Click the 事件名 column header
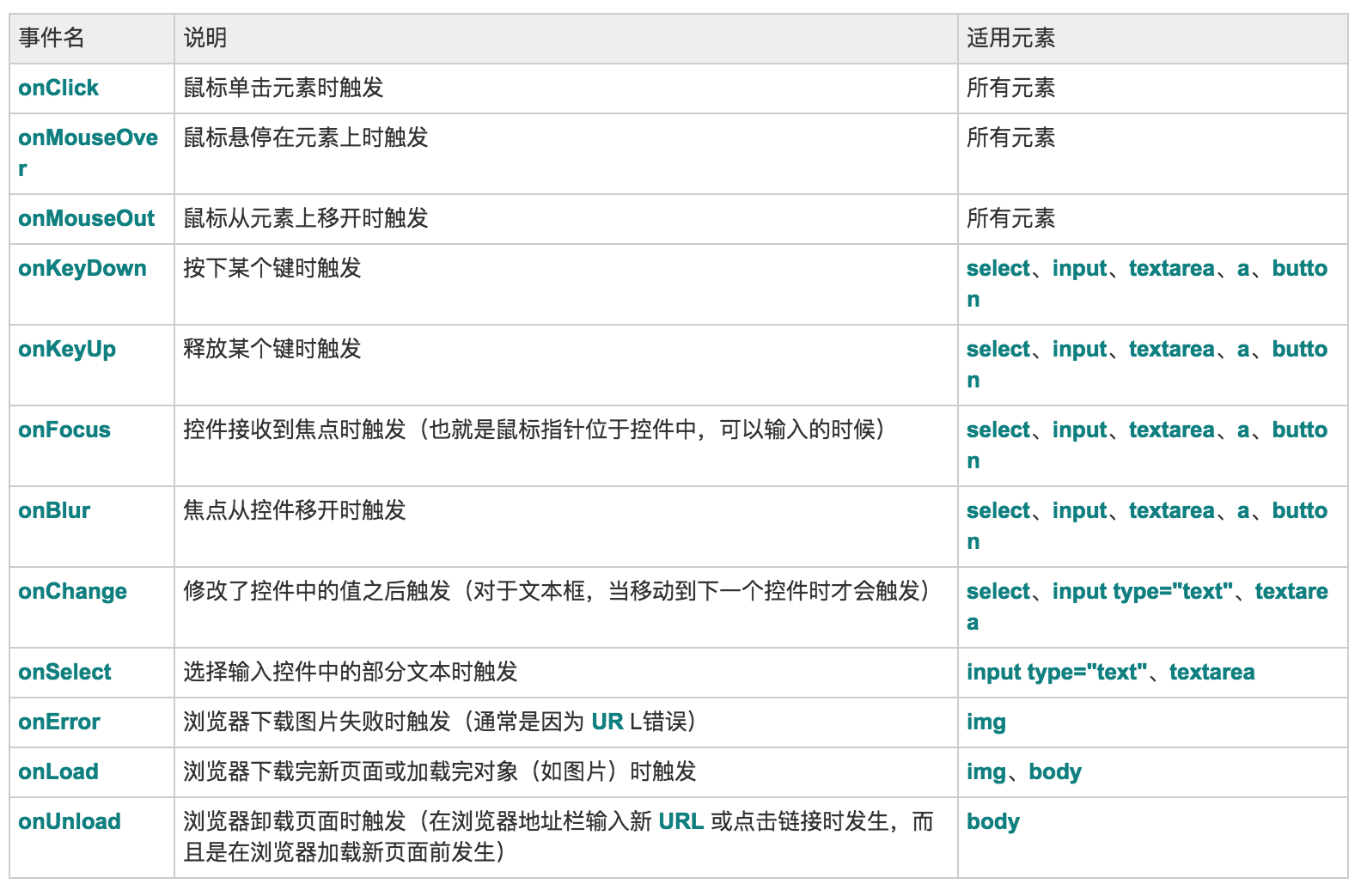Image resolution: width=1361 pixels, height=890 pixels. [x=52, y=39]
